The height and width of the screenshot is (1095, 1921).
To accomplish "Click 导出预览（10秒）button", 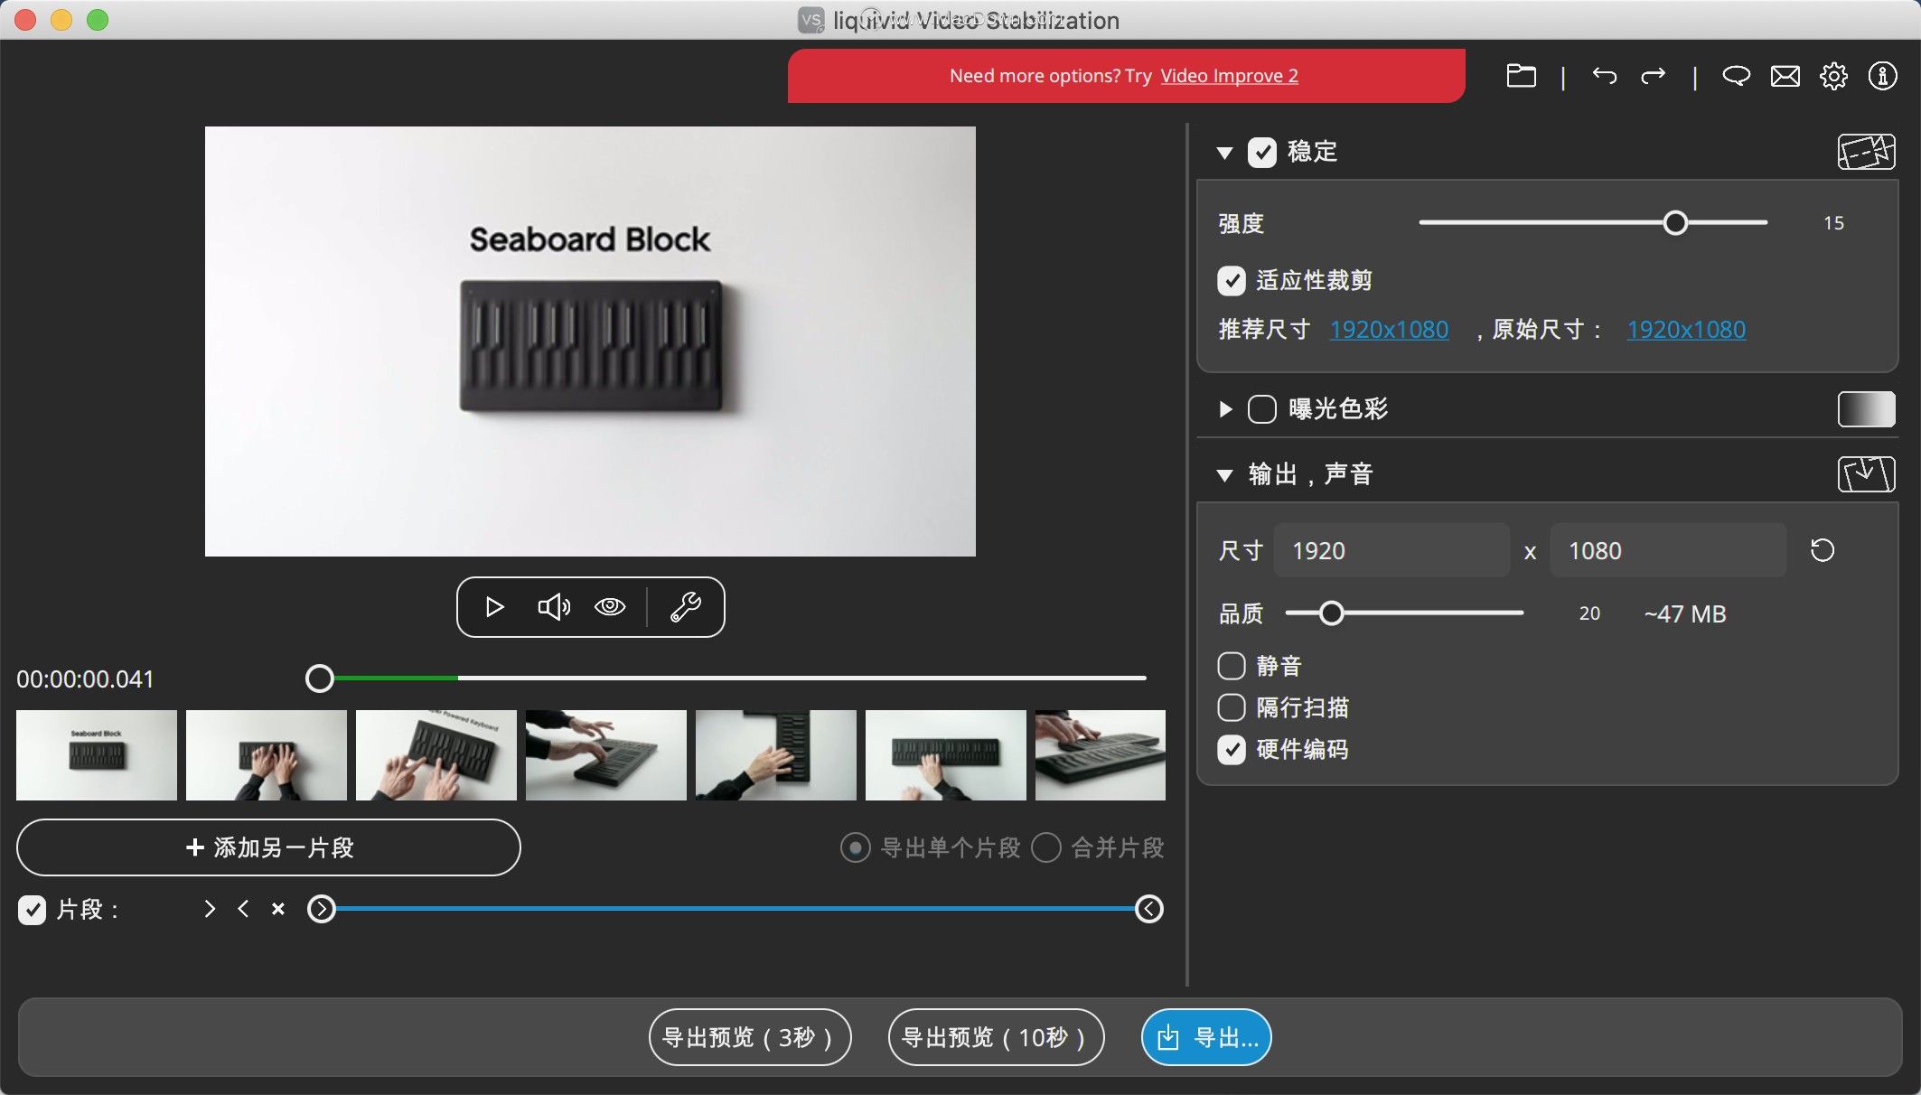I will click(996, 1037).
